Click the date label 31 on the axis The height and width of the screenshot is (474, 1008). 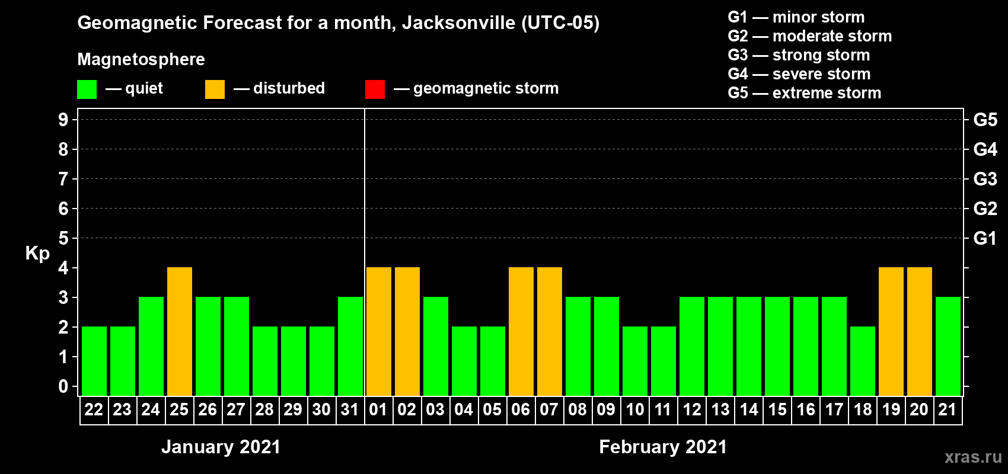(350, 410)
